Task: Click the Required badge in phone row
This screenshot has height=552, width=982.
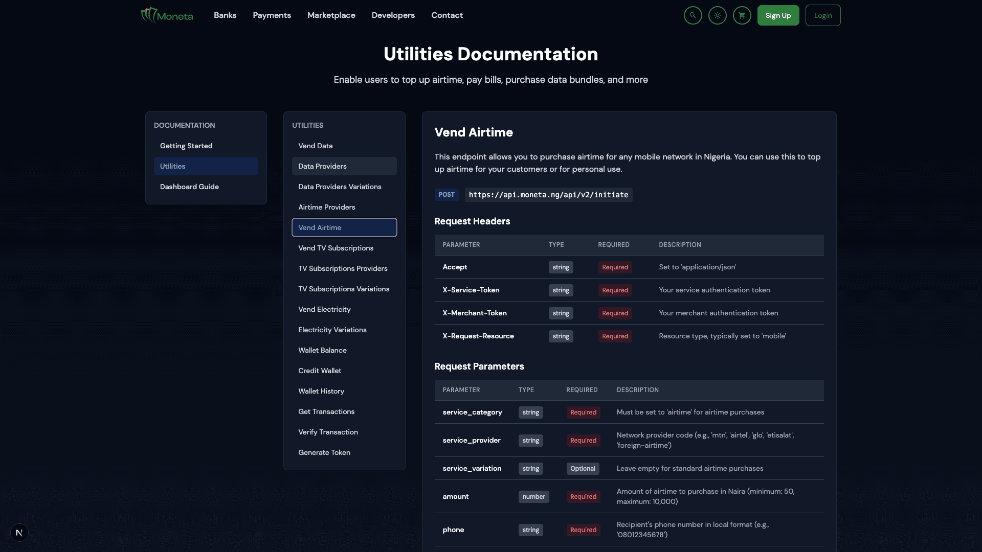Action: tap(583, 530)
